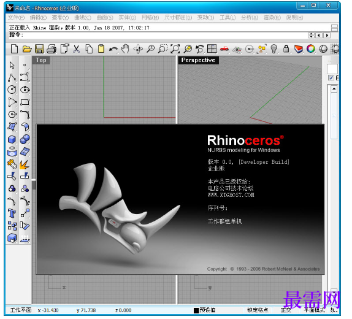Open the color wheel render icon
The width and height of the screenshot is (352, 319).
click(311, 48)
